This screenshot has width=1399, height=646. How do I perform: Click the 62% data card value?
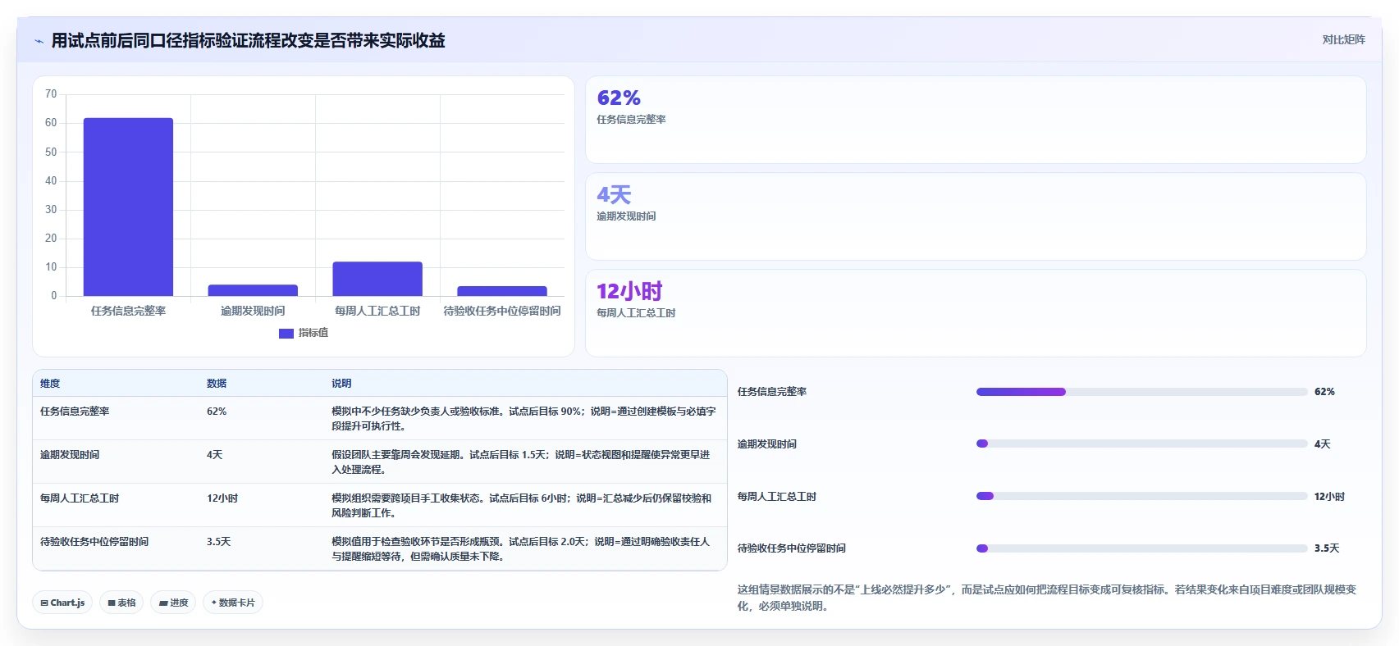619,98
